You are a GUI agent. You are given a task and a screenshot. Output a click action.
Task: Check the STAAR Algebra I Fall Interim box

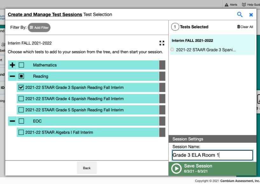tap(21, 132)
